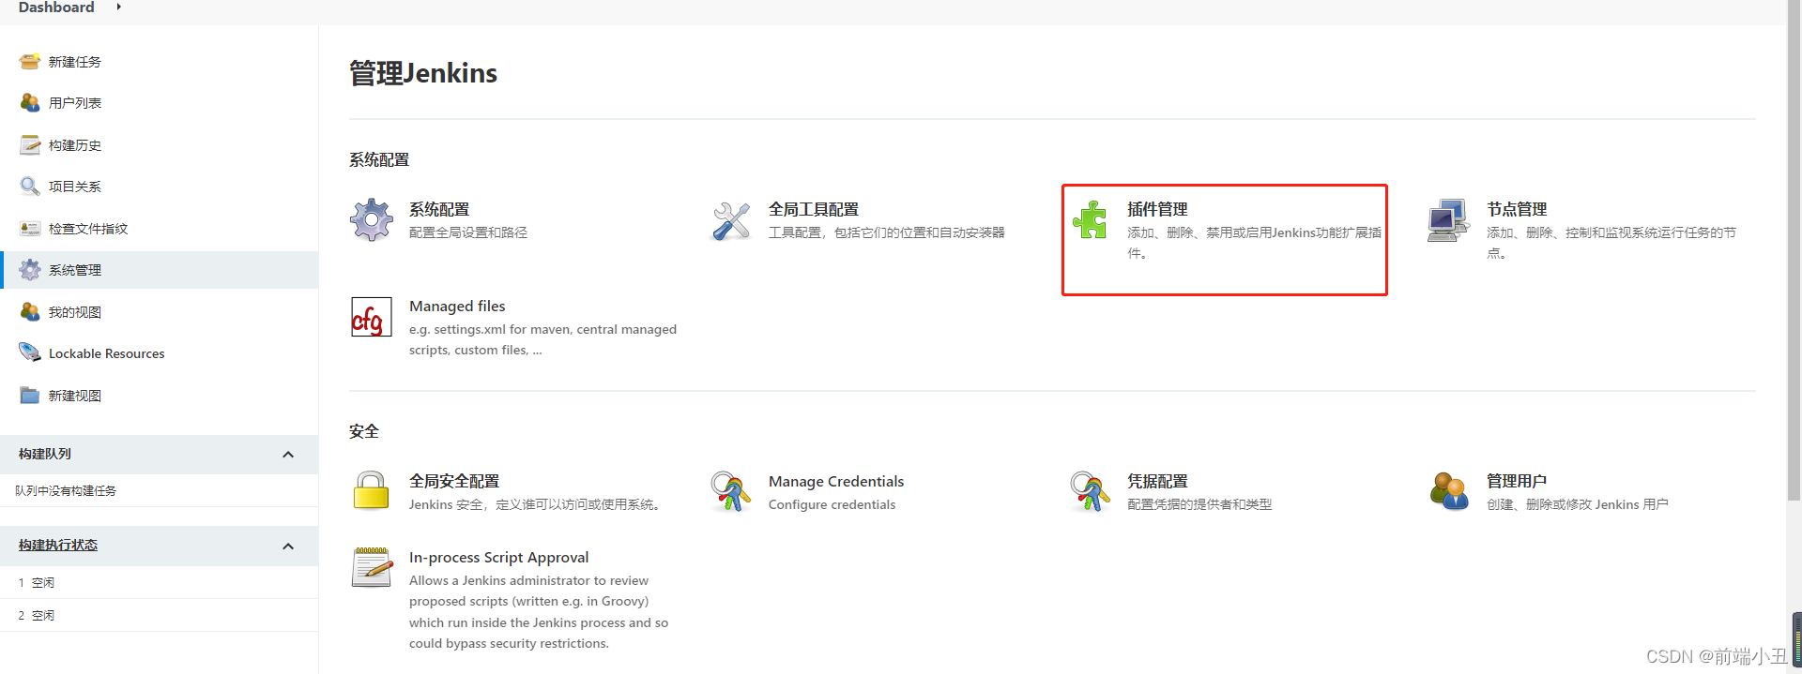Click the 队列中没有构建任务 text
1802x674 pixels.
(x=66, y=491)
